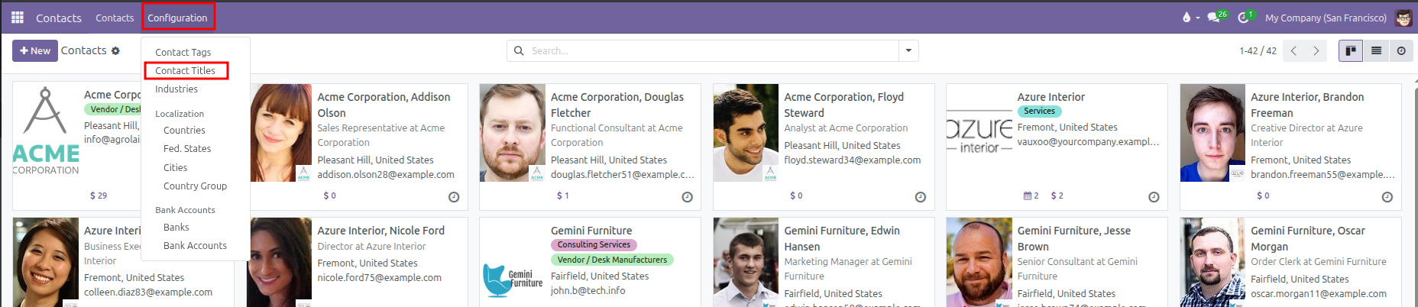
Task: Click the Services tag on Azure Interior
Action: click(x=1039, y=111)
